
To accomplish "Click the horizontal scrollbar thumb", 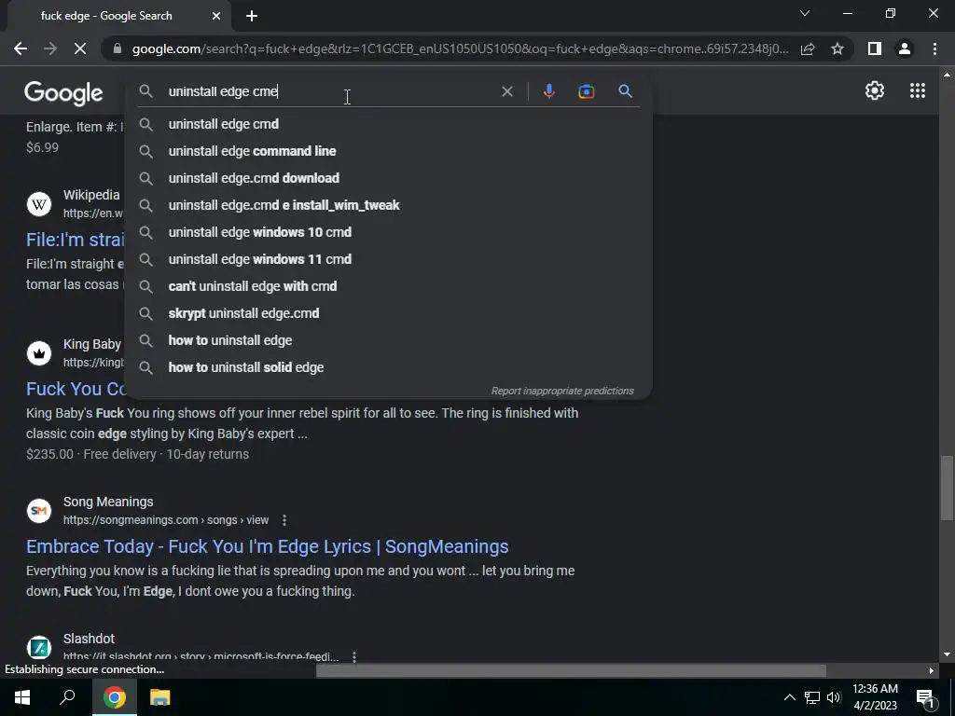I will (571, 670).
